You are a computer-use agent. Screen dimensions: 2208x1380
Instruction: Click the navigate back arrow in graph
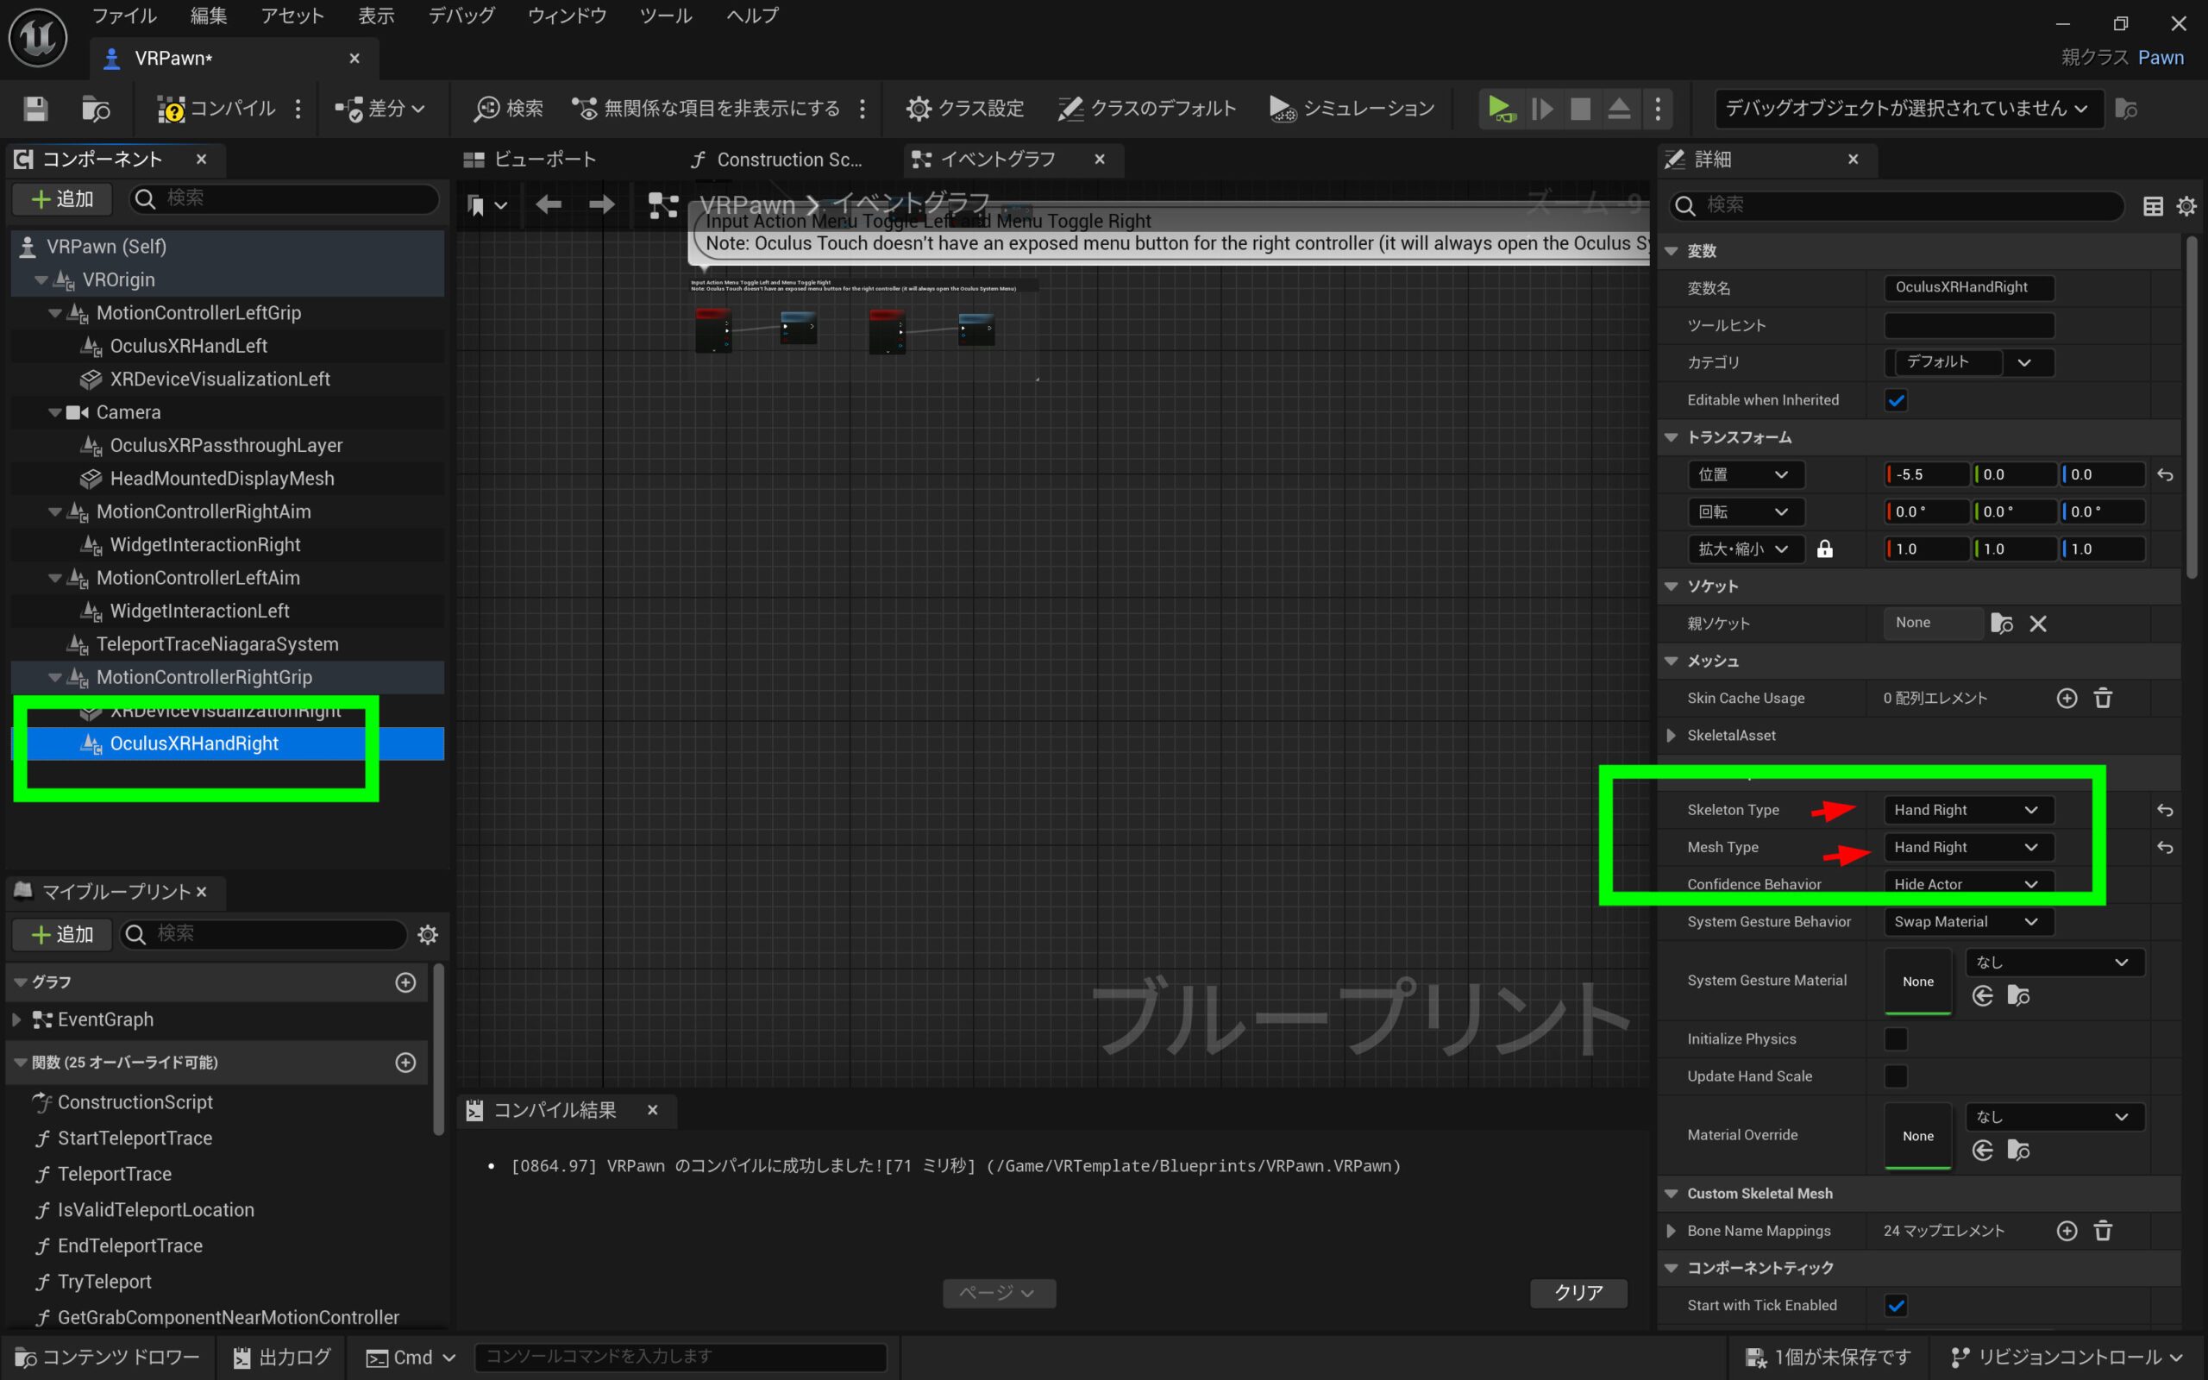[x=549, y=204]
